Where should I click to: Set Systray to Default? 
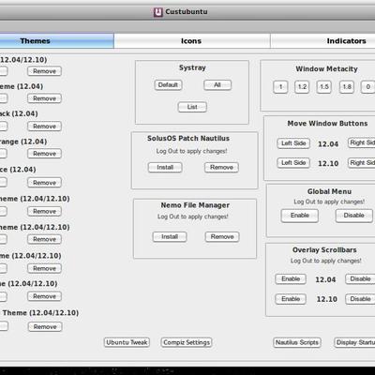[168, 85]
